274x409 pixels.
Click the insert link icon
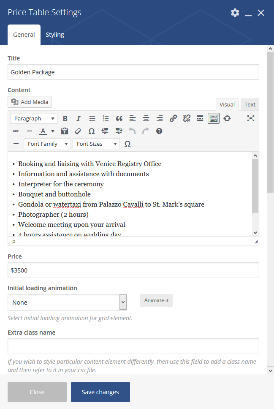point(173,119)
